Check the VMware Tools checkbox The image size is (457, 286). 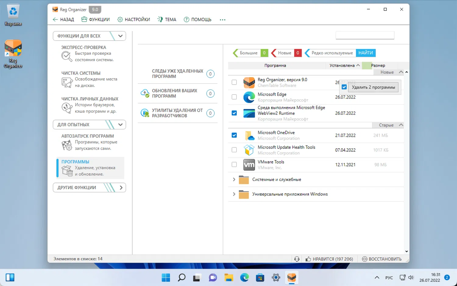tap(234, 165)
